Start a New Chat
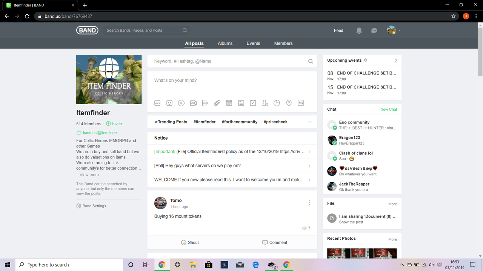Screen dimensions: 483x271 point(389,109)
